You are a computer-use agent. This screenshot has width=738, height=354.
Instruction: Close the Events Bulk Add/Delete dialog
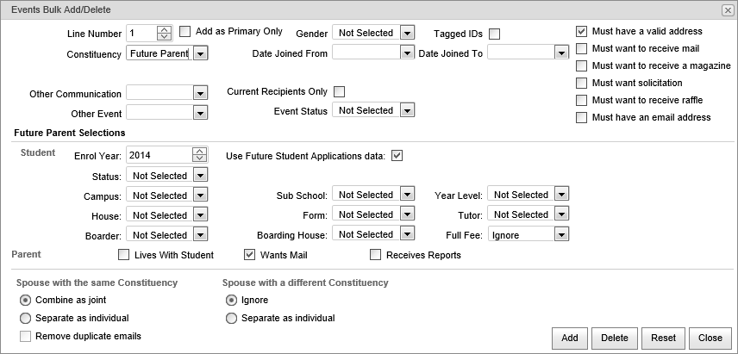click(728, 10)
